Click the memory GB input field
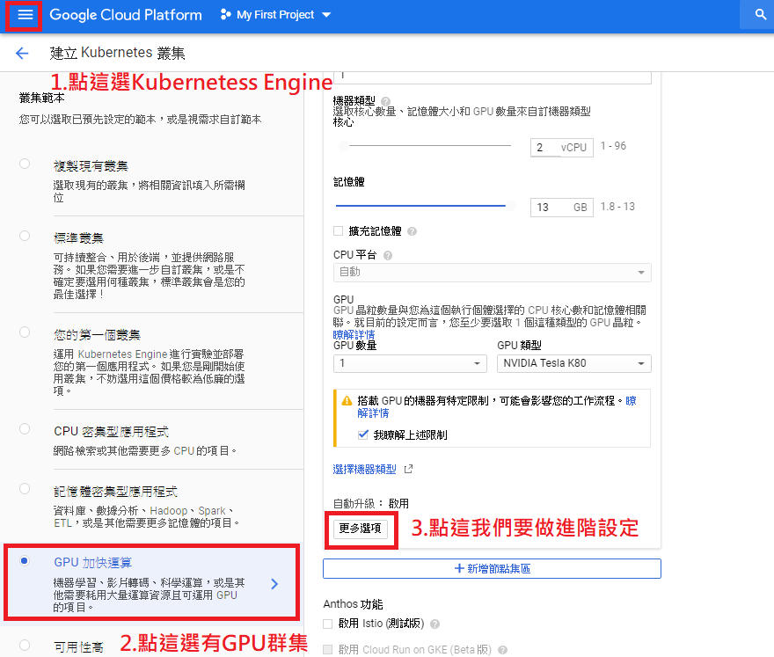 (562, 208)
